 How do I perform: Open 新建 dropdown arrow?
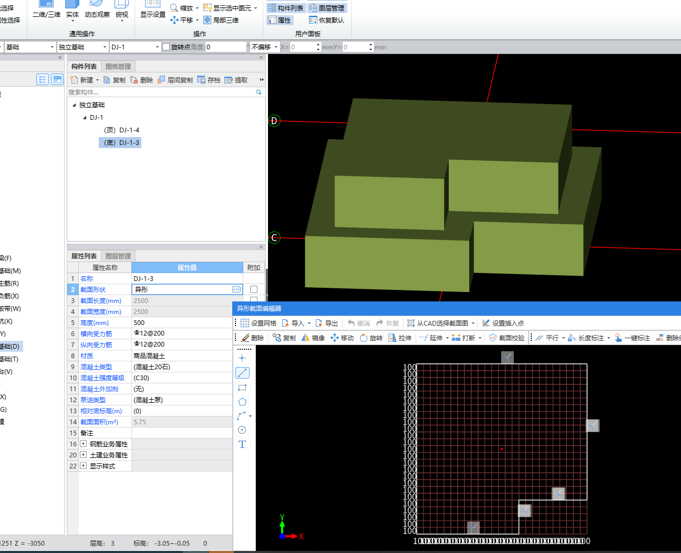click(97, 80)
